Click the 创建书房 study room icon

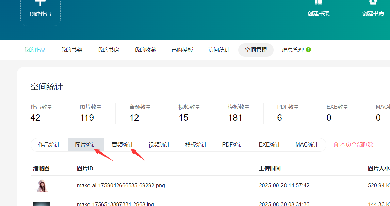click(x=373, y=3)
